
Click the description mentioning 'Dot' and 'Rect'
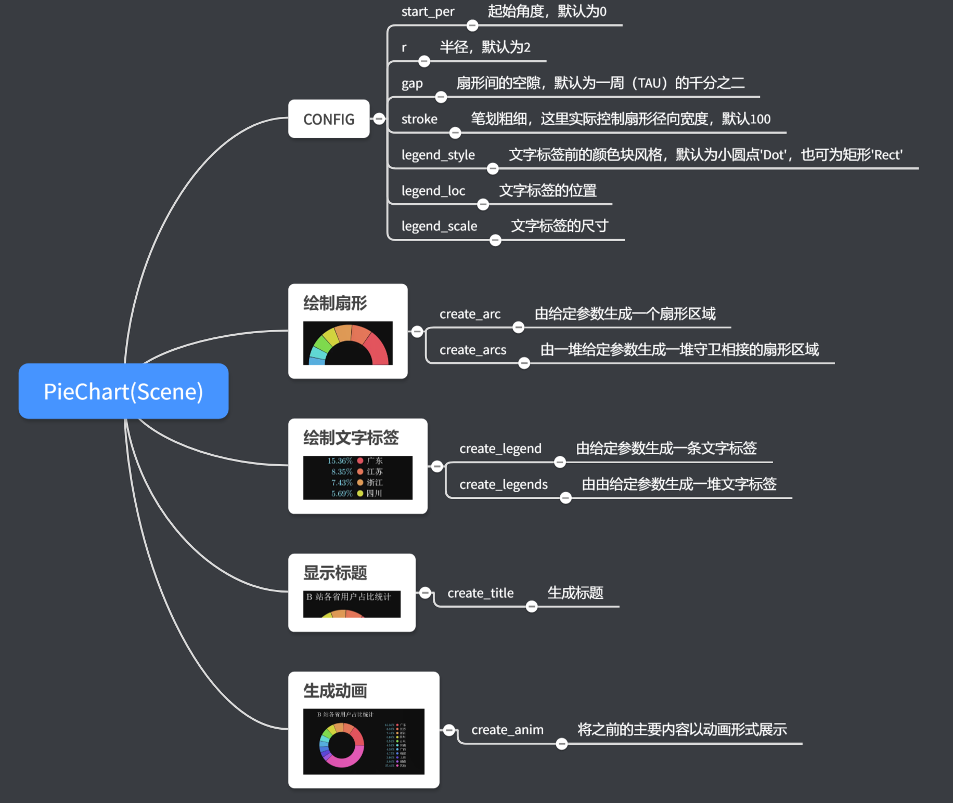point(705,155)
